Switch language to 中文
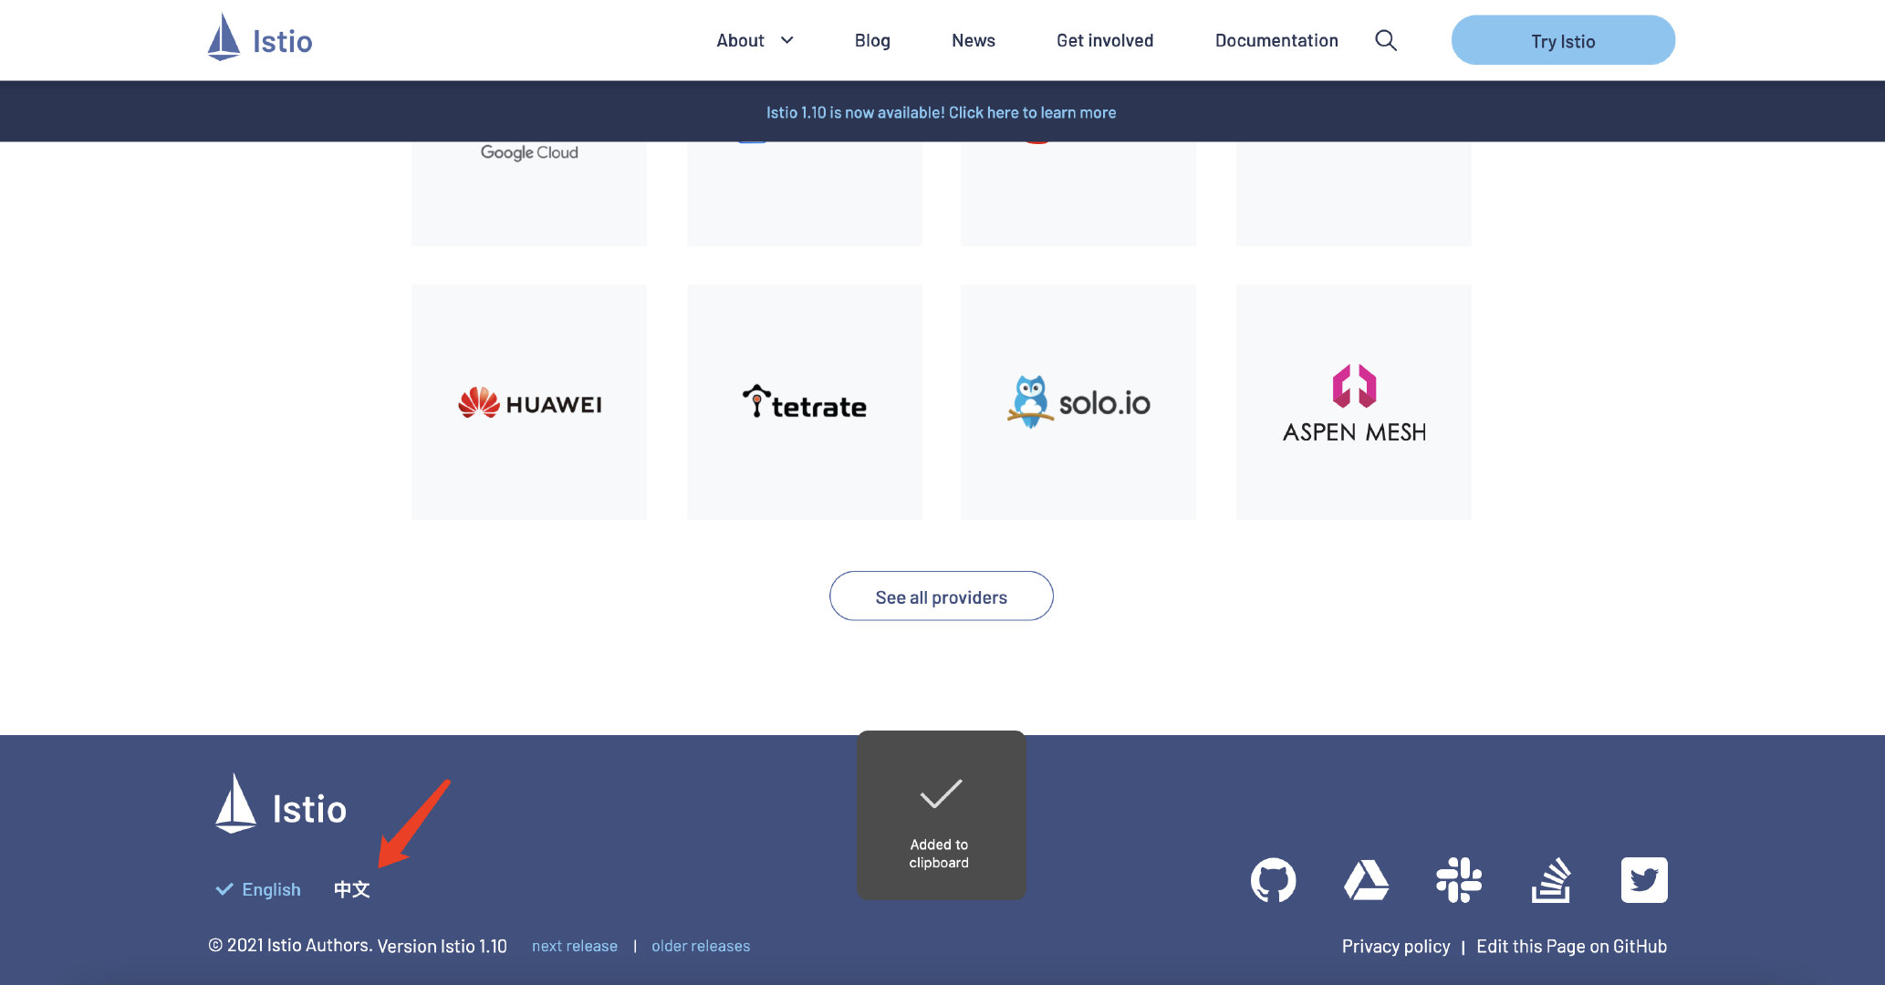This screenshot has width=1885, height=985. pyautogui.click(x=351, y=889)
